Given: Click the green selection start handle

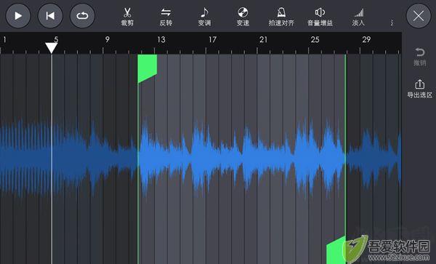Looking at the screenshot, I should click(x=148, y=68).
